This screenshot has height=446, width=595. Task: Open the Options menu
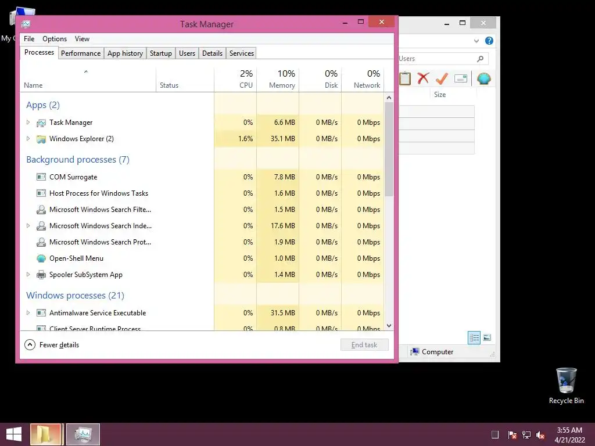pyautogui.click(x=55, y=39)
